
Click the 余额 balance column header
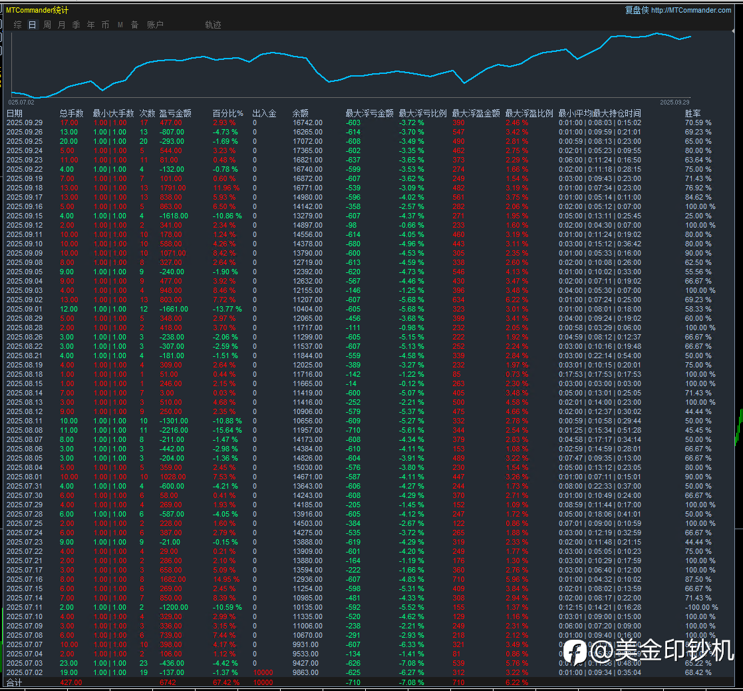[300, 114]
